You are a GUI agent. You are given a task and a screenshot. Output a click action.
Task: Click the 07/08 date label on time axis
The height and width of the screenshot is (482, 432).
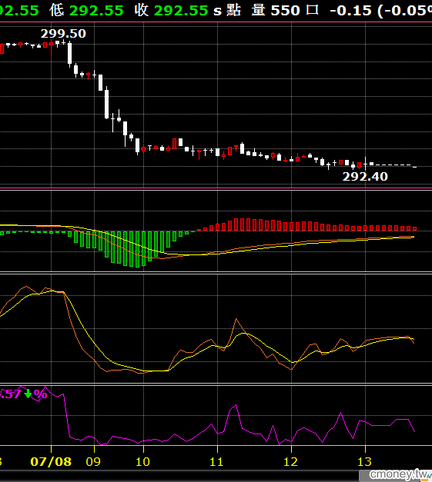[51, 462]
